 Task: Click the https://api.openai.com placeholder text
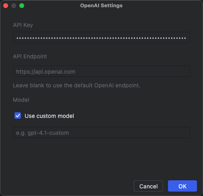(x=46, y=72)
